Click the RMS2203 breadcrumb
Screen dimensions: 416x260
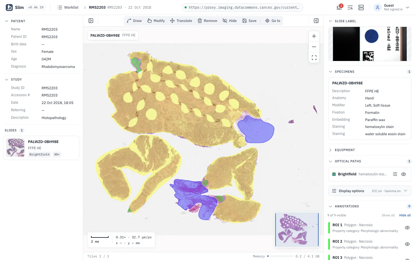click(x=97, y=8)
